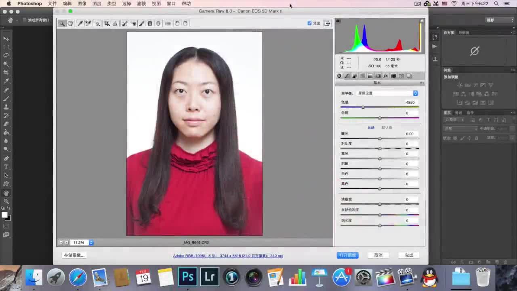Image resolution: width=517 pixels, height=291 pixels.
Task: Open the 编辑 menu
Action: 67,4
